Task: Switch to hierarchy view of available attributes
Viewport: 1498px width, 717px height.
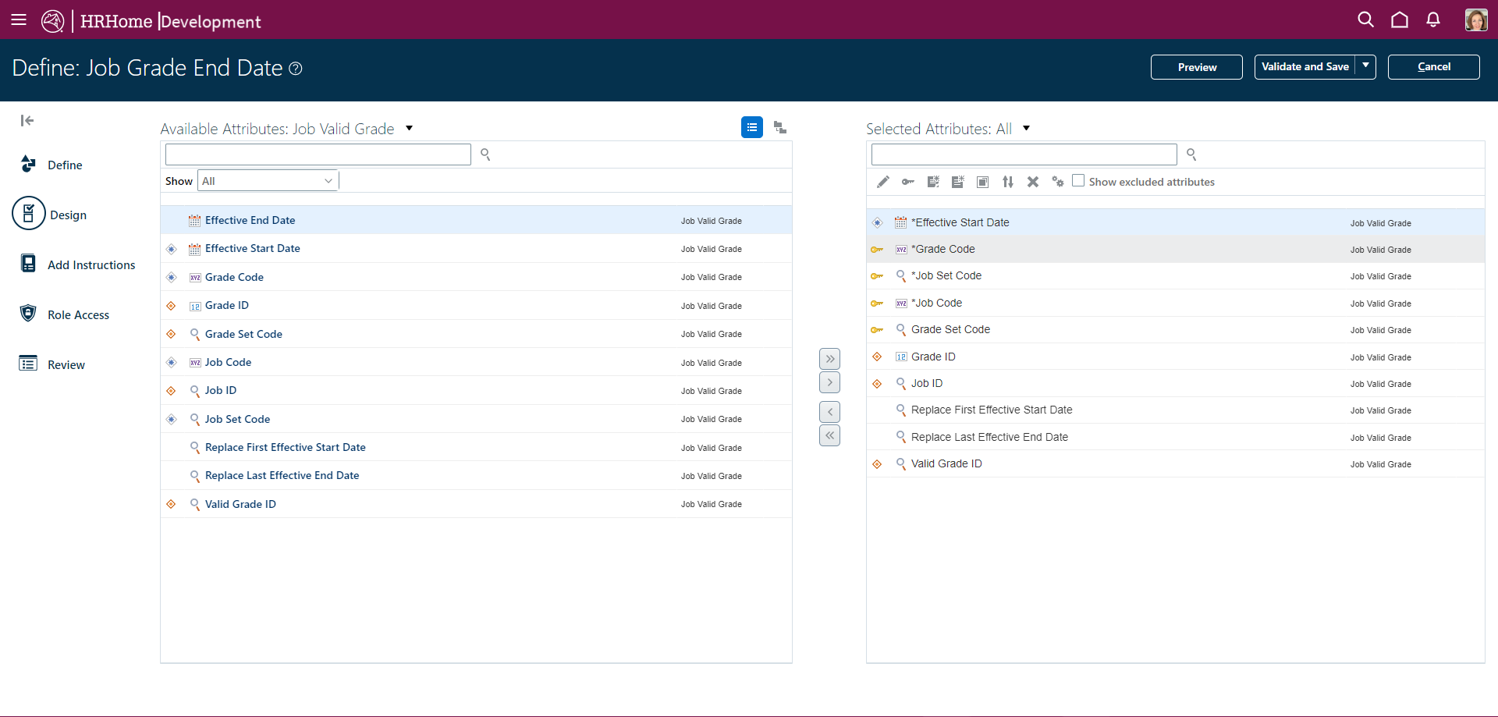Action: pyautogui.click(x=779, y=126)
